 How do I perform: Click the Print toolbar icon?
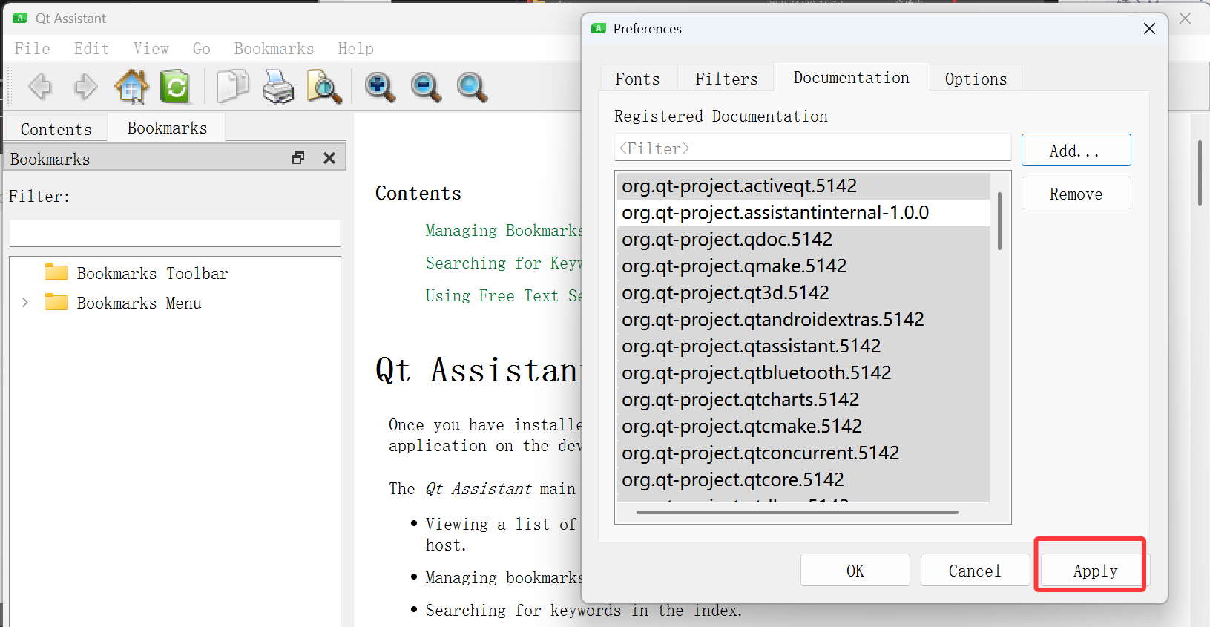click(278, 87)
